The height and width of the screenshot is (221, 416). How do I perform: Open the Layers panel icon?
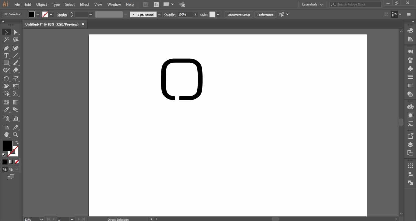tap(410, 145)
